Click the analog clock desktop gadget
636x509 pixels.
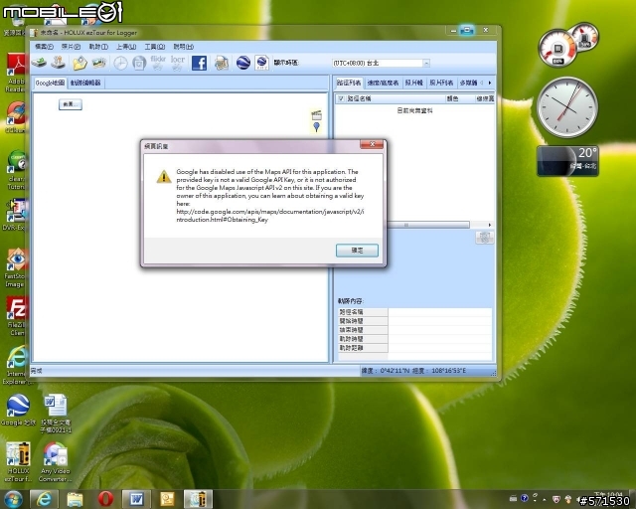point(567,107)
